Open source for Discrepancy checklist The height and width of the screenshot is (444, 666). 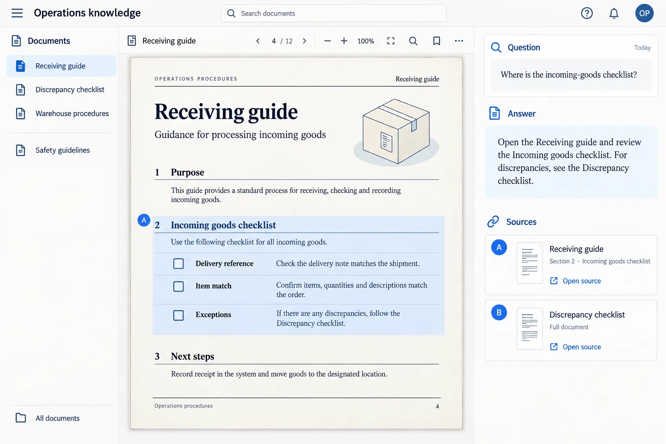point(575,347)
